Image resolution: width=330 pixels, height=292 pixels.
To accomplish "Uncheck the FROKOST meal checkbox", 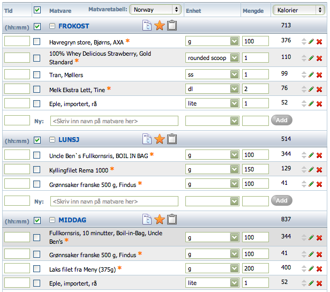I will (x=37, y=27).
